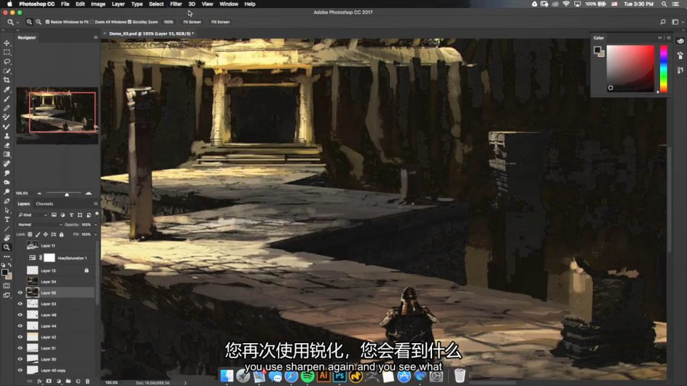The width and height of the screenshot is (687, 386).
Task: Click the Fill Screen button
Action: tap(220, 22)
